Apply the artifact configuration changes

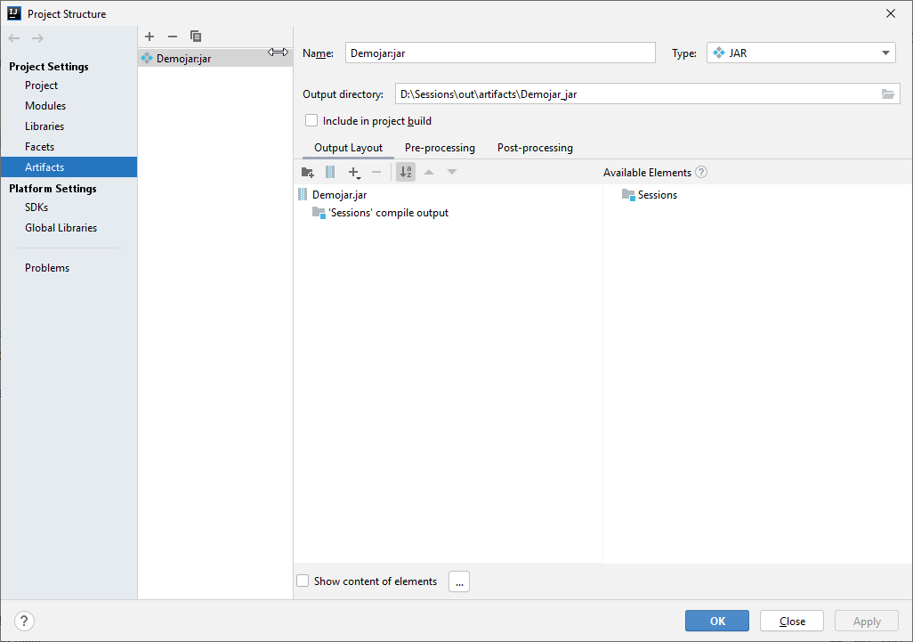pos(866,621)
